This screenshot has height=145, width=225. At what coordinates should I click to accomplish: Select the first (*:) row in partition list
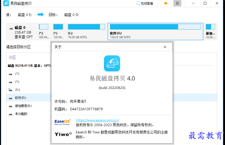click(x=29, y=74)
